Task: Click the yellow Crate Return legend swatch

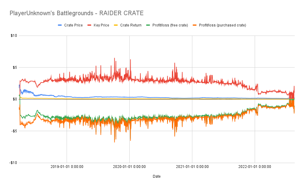Action: pyautogui.click(x=116, y=25)
